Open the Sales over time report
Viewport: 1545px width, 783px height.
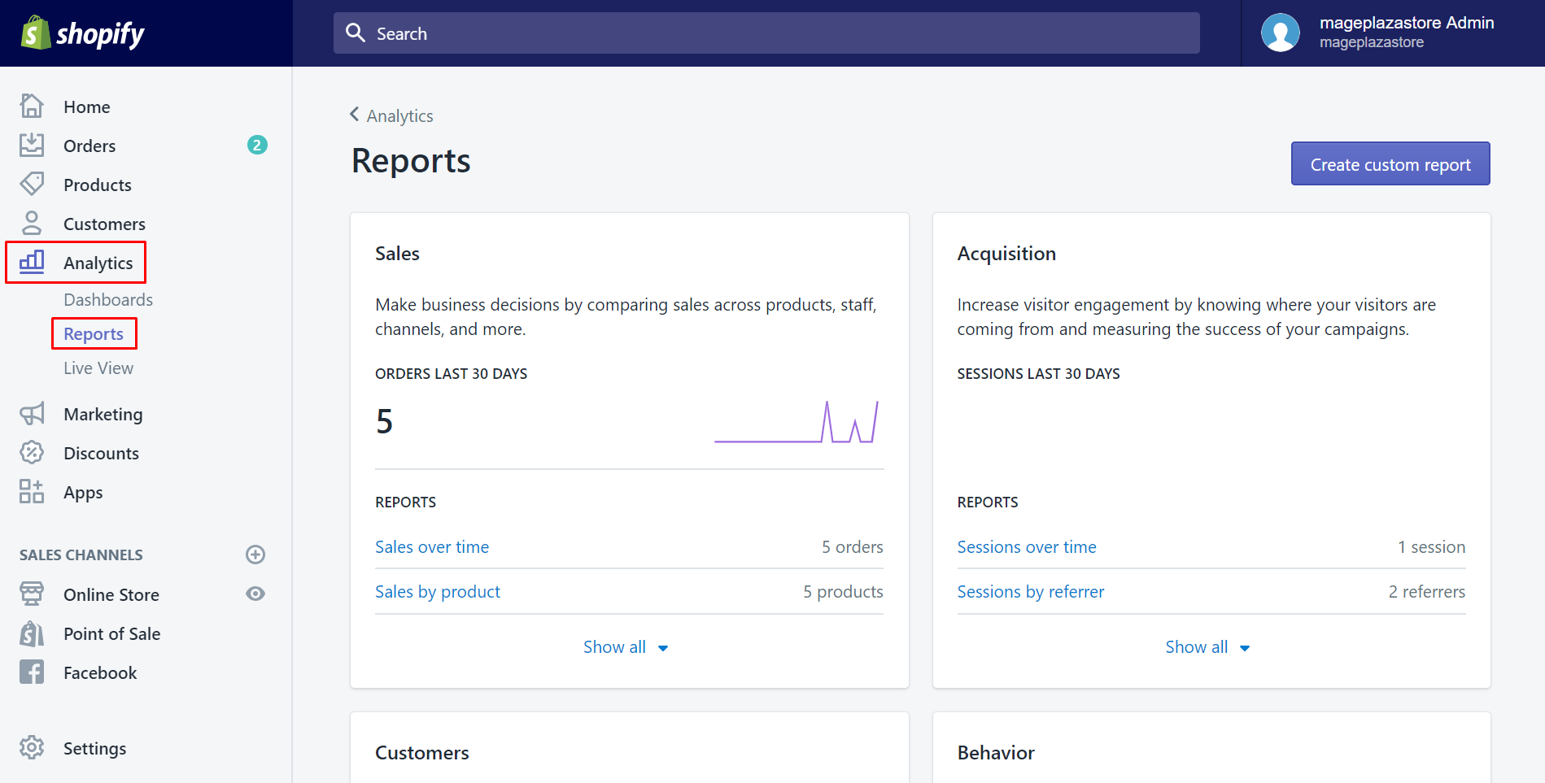tap(432, 546)
